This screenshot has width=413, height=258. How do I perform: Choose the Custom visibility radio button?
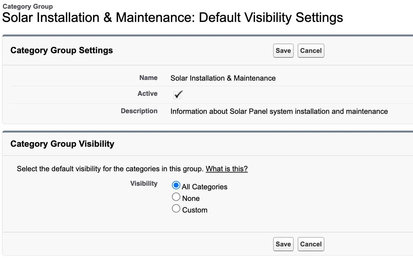pos(176,208)
